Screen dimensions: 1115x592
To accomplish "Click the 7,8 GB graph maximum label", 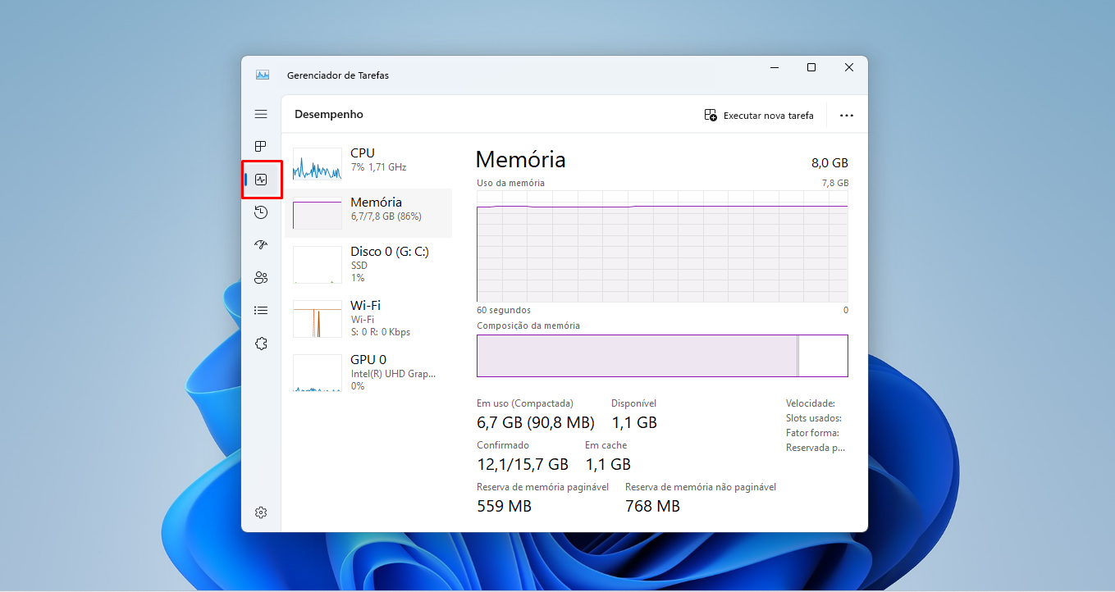I will (x=835, y=183).
